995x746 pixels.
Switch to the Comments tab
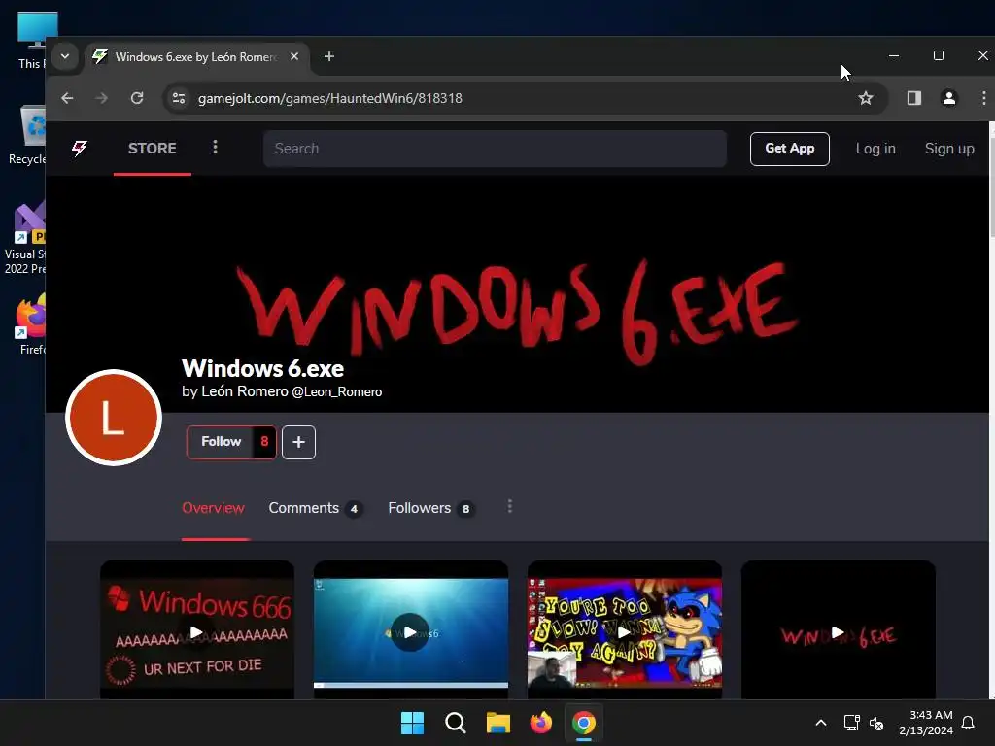coord(316,508)
